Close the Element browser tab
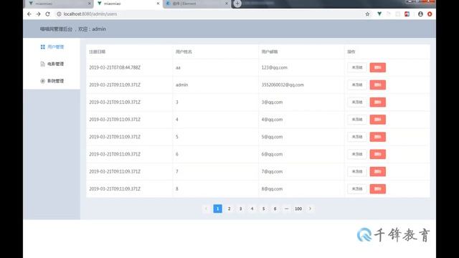 [227, 4]
